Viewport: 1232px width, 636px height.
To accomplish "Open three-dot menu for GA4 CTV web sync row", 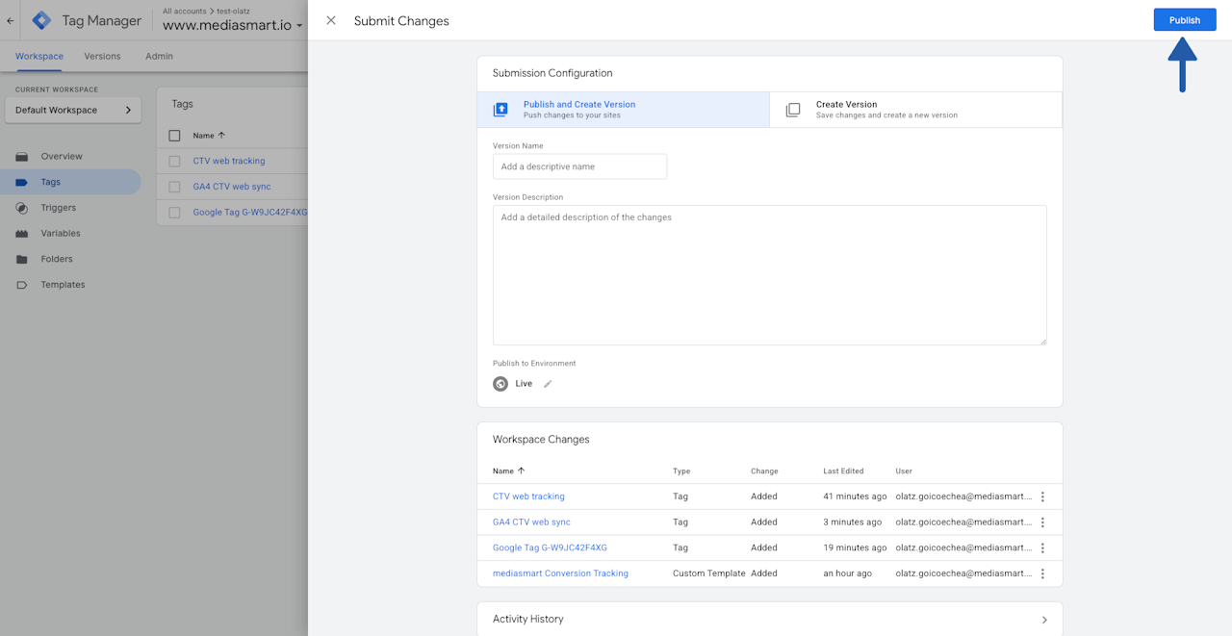I will tap(1042, 522).
